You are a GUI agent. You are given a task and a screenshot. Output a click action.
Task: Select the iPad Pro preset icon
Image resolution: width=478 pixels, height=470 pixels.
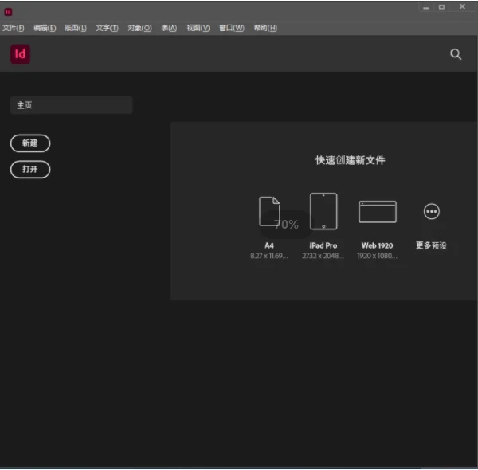[x=323, y=211]
